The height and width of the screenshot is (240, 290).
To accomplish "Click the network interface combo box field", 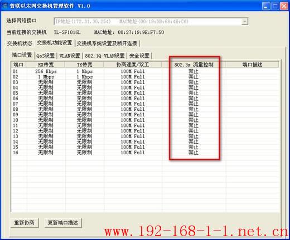I will pyautogui.click(x=151, y=22).
